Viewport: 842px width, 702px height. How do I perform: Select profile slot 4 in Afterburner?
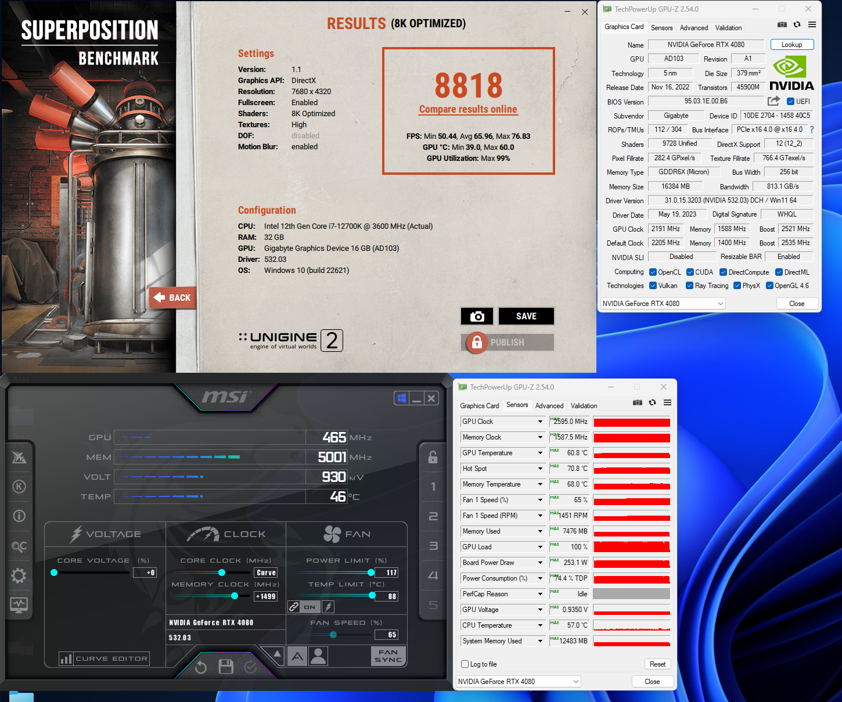pos(433,575)
